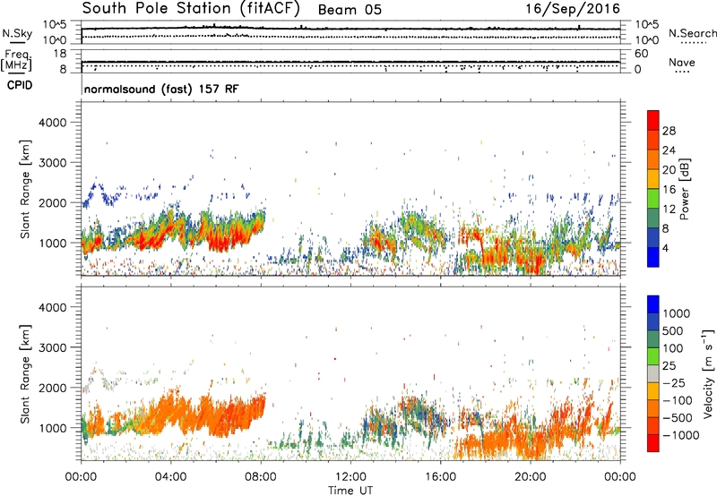Click the '500' velocity colorbar tick
This screenshot has width=717, height=496.
[673, 331]
